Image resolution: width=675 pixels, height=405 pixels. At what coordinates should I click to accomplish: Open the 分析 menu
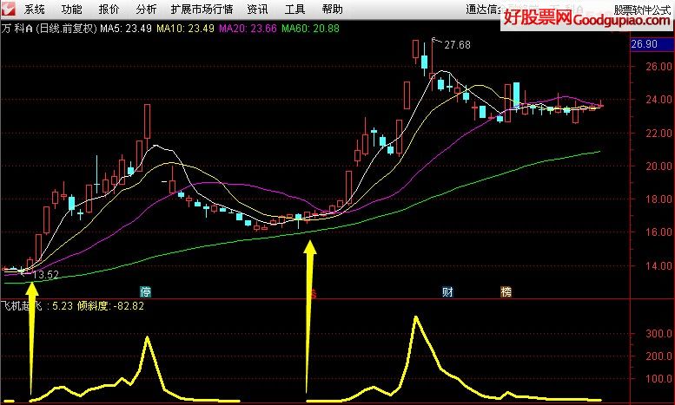click(146, 9)
